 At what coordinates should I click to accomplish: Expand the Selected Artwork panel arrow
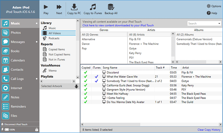point(76,86)
